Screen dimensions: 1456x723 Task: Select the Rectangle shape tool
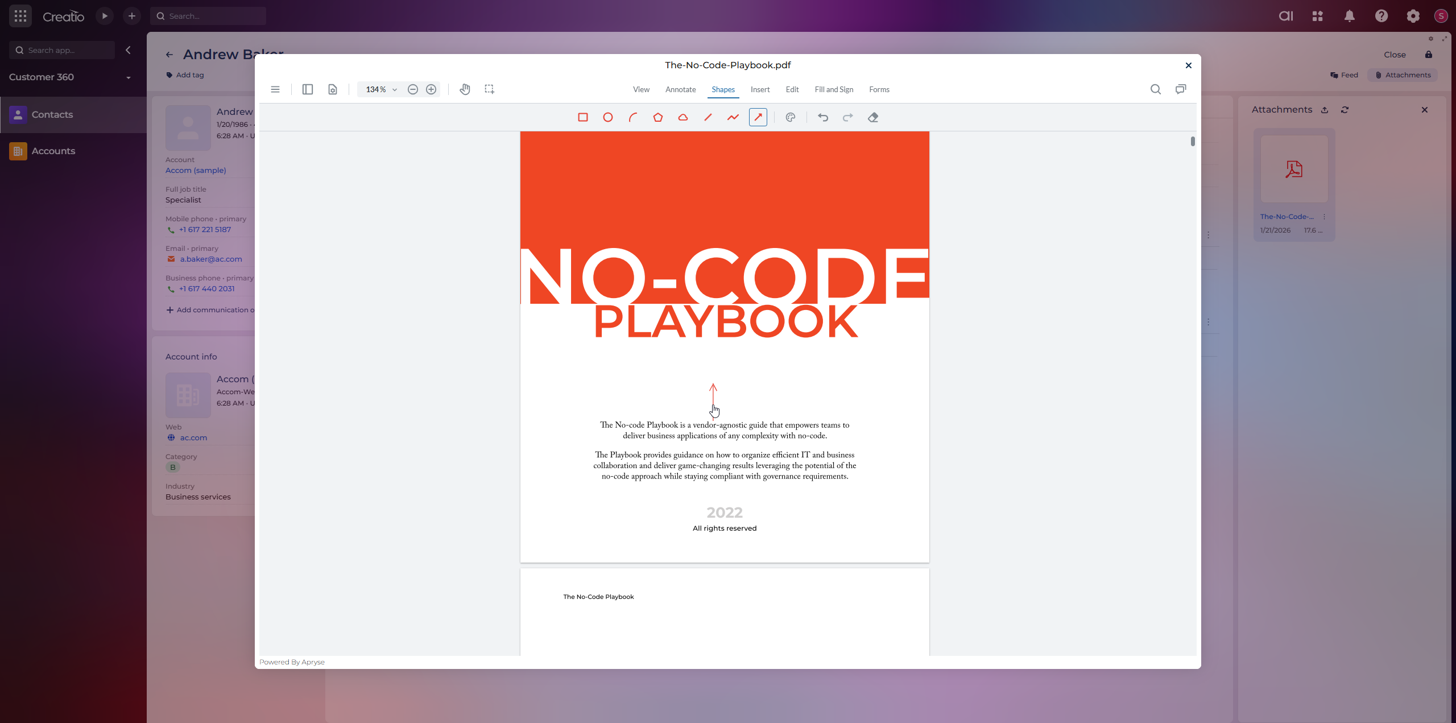point(582,117)
